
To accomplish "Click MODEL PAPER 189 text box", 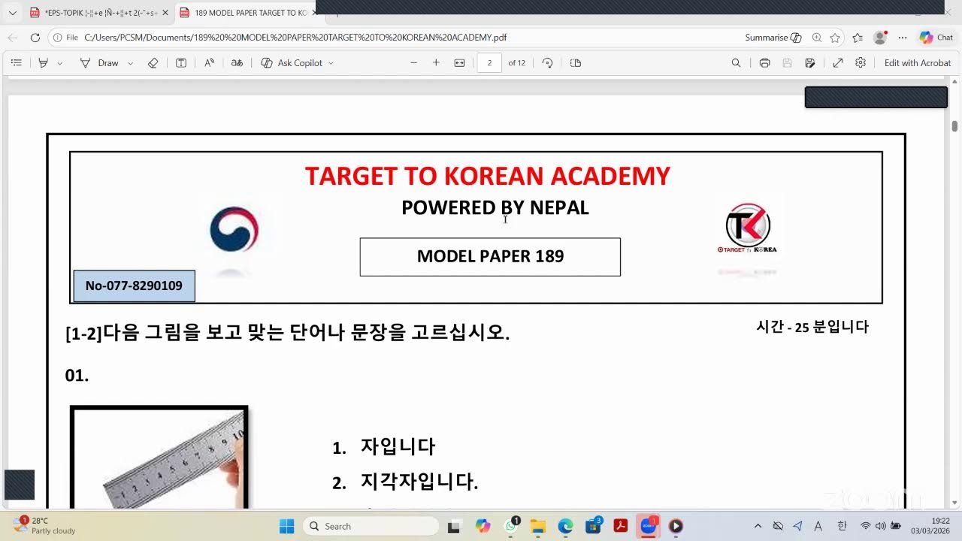I will pos(490,257).
